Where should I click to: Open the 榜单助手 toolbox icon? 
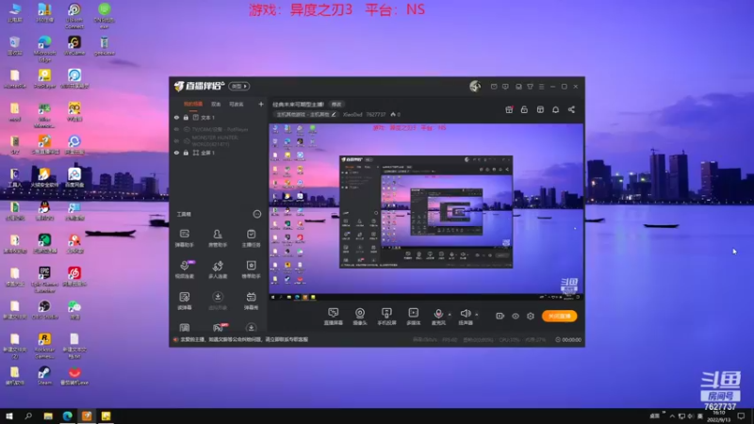pos(251,269)
